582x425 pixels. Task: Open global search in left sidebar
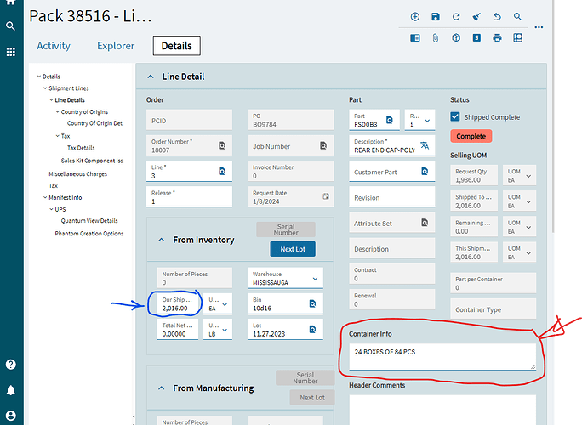click(11, 26)
